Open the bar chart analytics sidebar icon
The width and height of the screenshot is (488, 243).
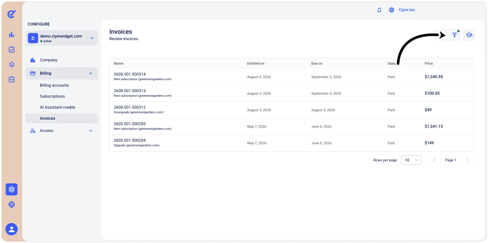coord(11,35)
